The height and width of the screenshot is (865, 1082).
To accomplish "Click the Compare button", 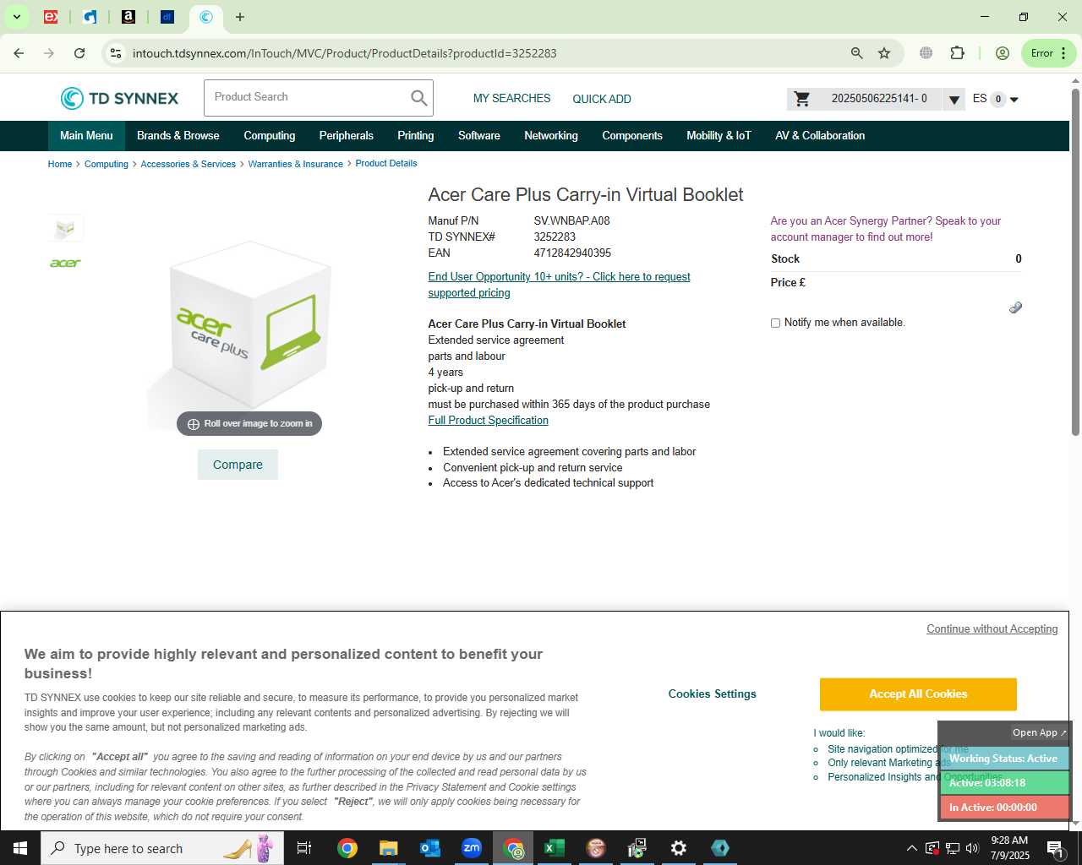I will coord(238,465).
